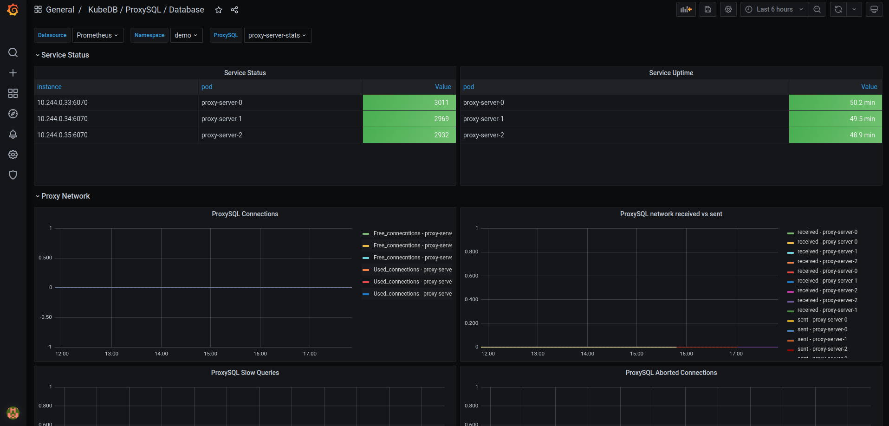Image resolution: width=889 pixels, height=426 pixels.
Task: Share the dashboard via share icon
Action: (234, 10)
